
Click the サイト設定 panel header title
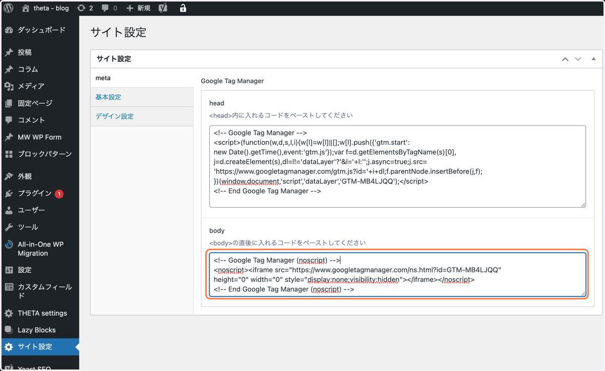(x=114, y=59)
